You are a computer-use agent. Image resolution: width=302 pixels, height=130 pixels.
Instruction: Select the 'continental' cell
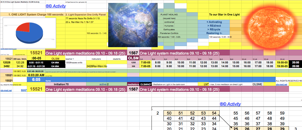pyautogui.click(x=169, y=22)
